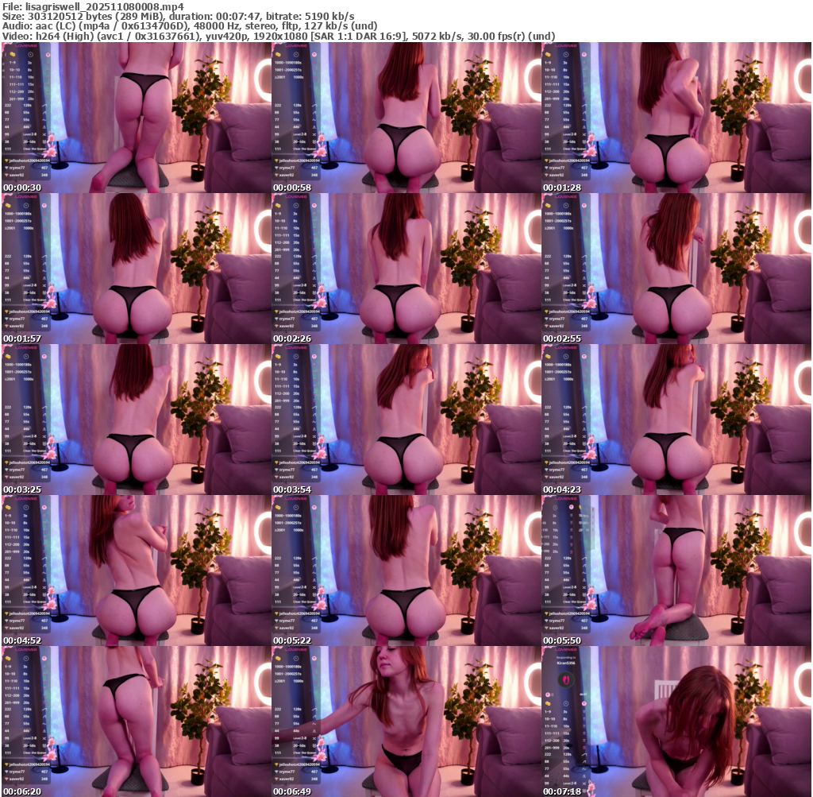Open the frame stamped 00:02:26
This screenshot has height=797, width=813.
pos(406,269)
